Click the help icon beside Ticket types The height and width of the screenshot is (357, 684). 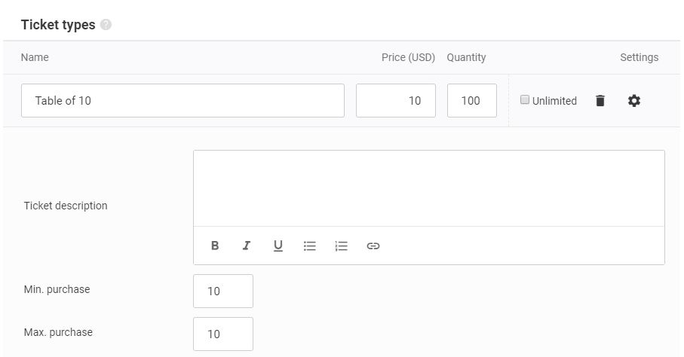pyautogui.click(x=106, y=25)
